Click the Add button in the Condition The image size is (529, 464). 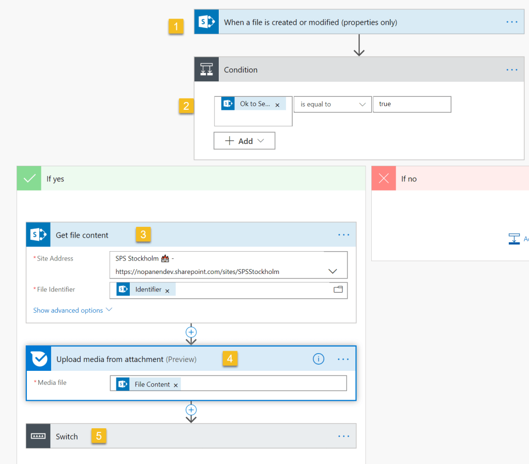244,141
